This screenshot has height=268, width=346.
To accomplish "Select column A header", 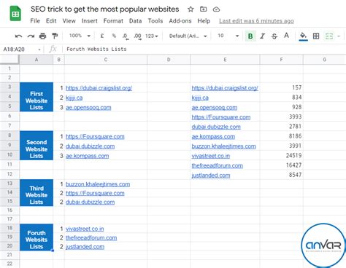I will pos(36,60).
